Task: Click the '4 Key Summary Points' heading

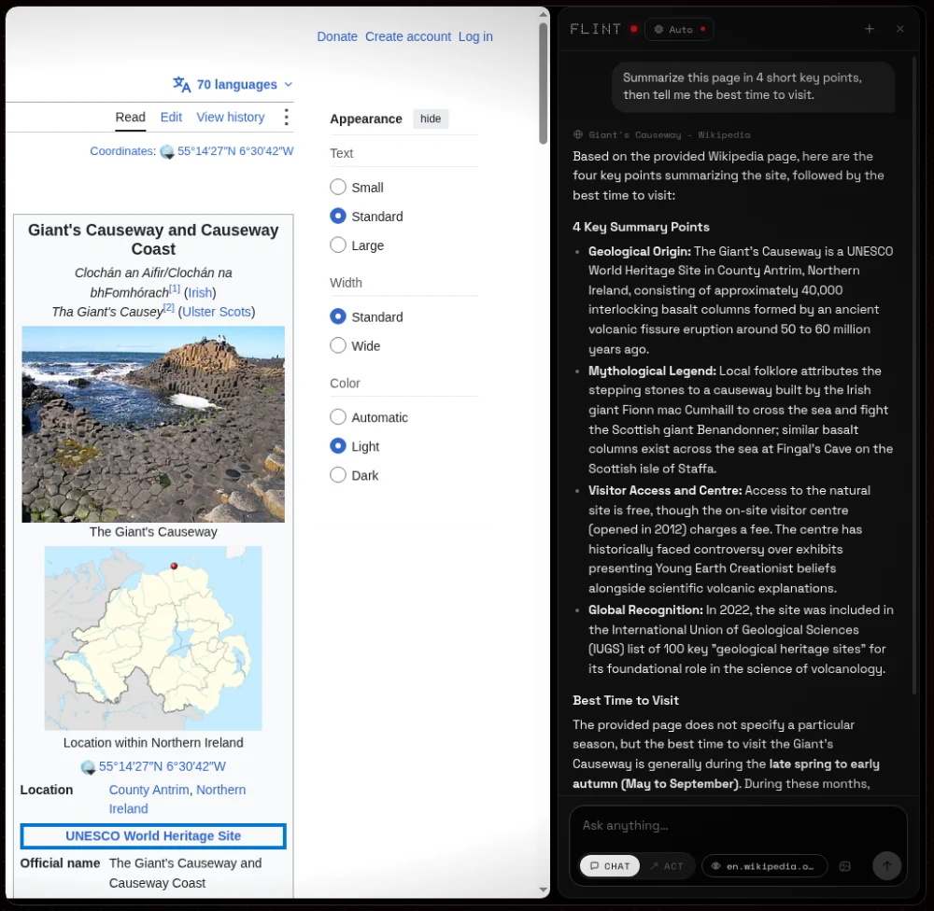Action: pos(641,227)
